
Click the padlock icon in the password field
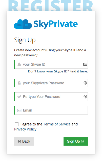point(19,83)
